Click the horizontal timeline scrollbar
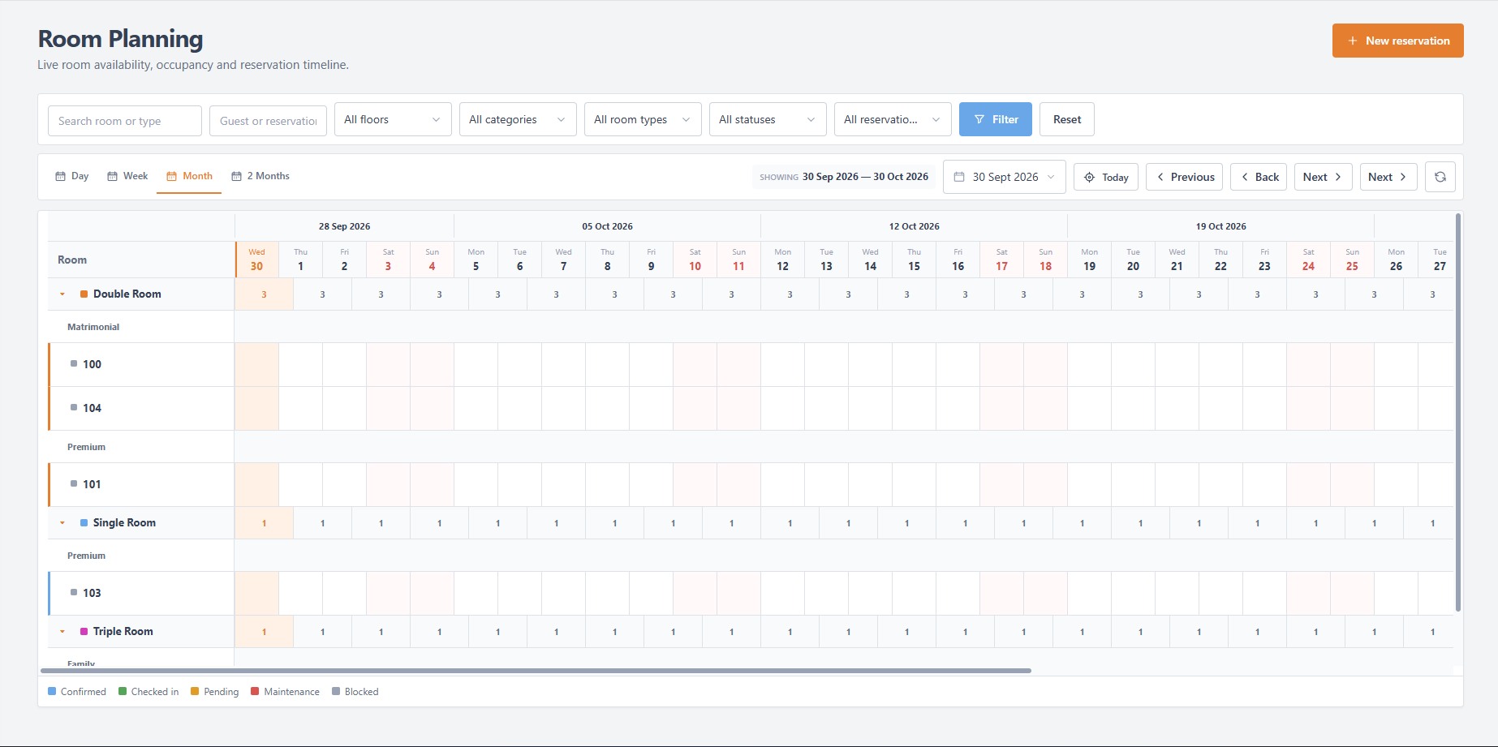The image size is (1498, 747). point(536,671)
